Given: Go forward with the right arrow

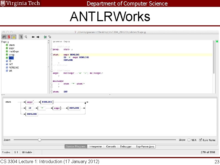Looking at the screenshot, I should point(38,37).
